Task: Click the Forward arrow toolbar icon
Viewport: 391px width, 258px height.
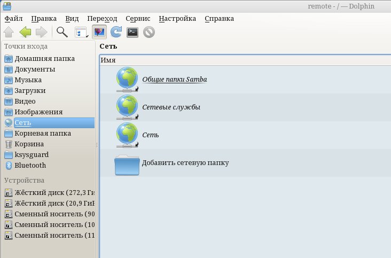Action: pyautogui.click(x=41, y=32)
